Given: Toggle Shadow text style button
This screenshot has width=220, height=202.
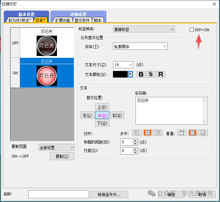Looking at the screenshot, I should 151,74.
